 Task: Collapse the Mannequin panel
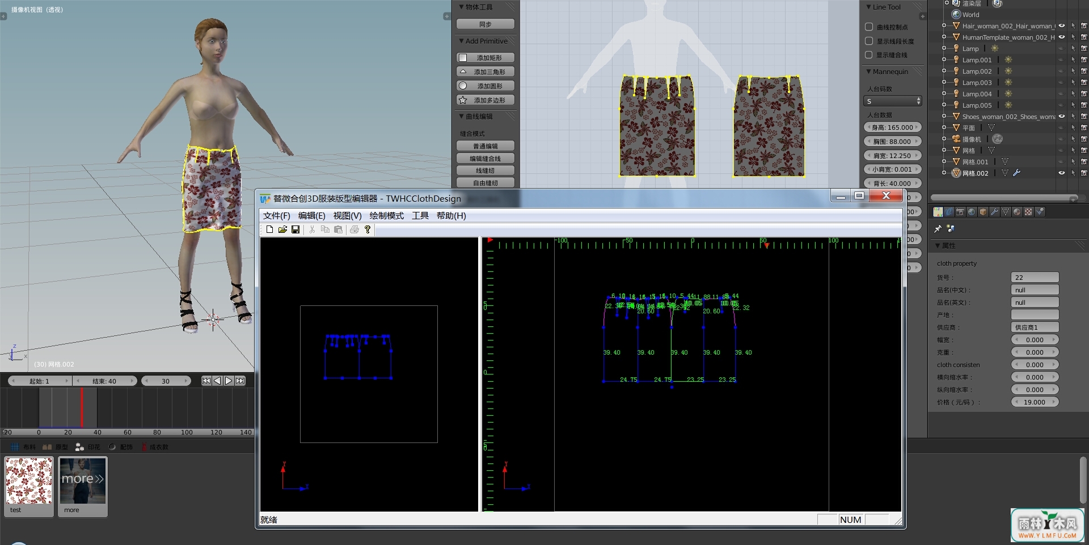point(869,72)
